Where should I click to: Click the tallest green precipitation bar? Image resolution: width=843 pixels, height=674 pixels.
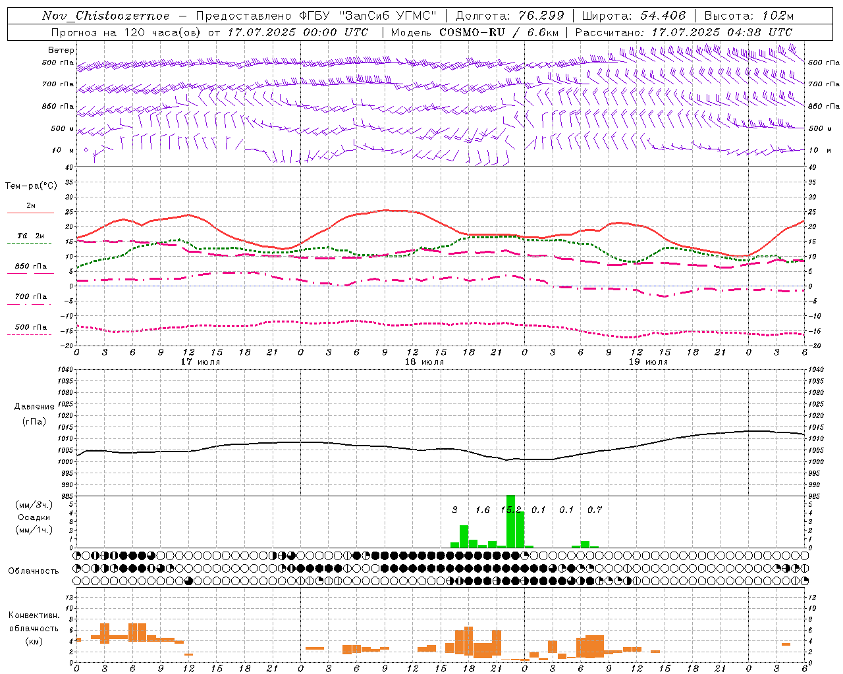510,521
